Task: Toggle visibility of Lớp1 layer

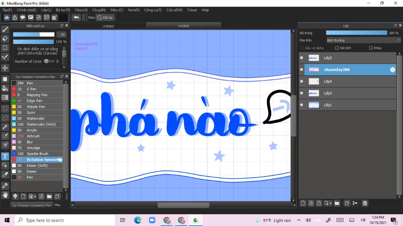Action: point(301,105)
